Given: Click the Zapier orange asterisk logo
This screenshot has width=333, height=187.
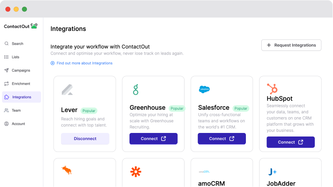Looking at the screenshot, I should point(135,172).
